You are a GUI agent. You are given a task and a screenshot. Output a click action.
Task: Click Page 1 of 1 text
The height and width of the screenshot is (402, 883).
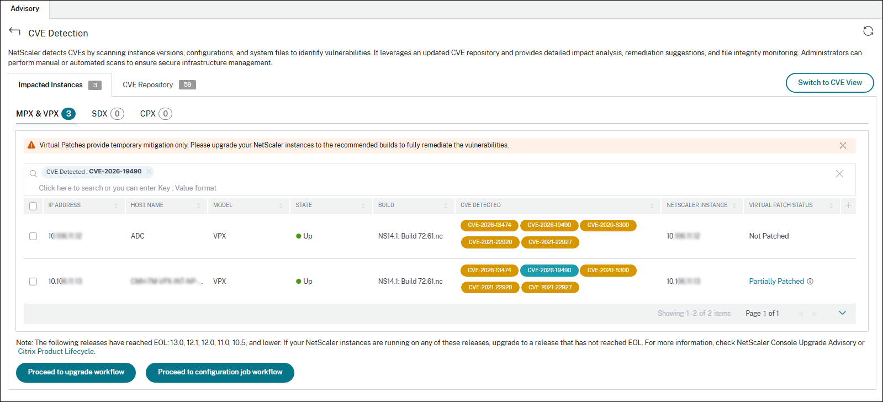[x=762, y=313]
